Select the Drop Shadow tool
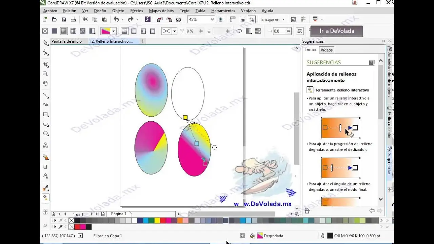Screen dimensions: 434x244 pyautogui.click(x=45, y=167)
